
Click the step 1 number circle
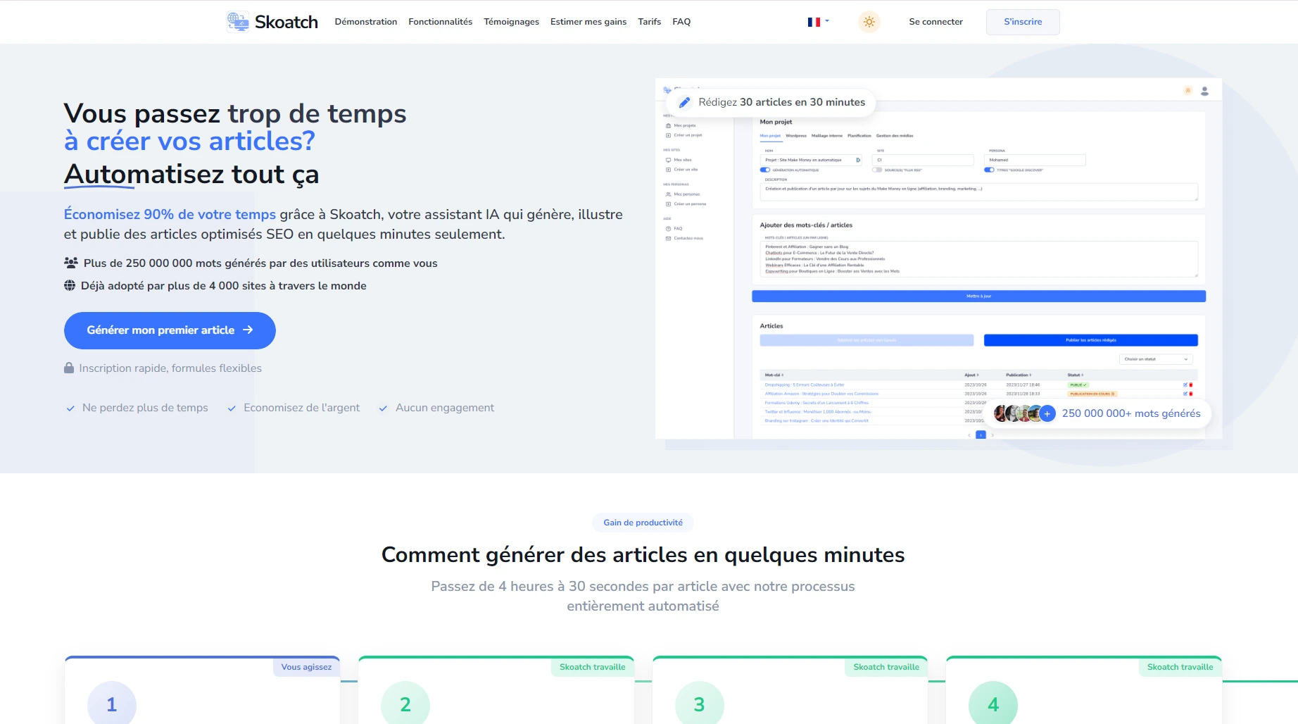pyautogui.click(x=111, y=704)
